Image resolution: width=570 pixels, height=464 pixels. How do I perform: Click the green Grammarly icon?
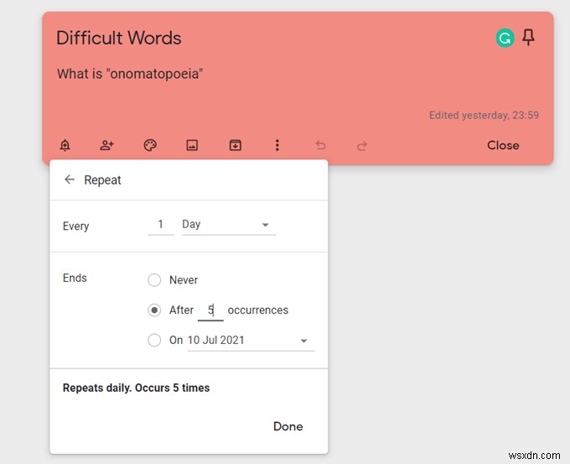(x=505, y=38)
